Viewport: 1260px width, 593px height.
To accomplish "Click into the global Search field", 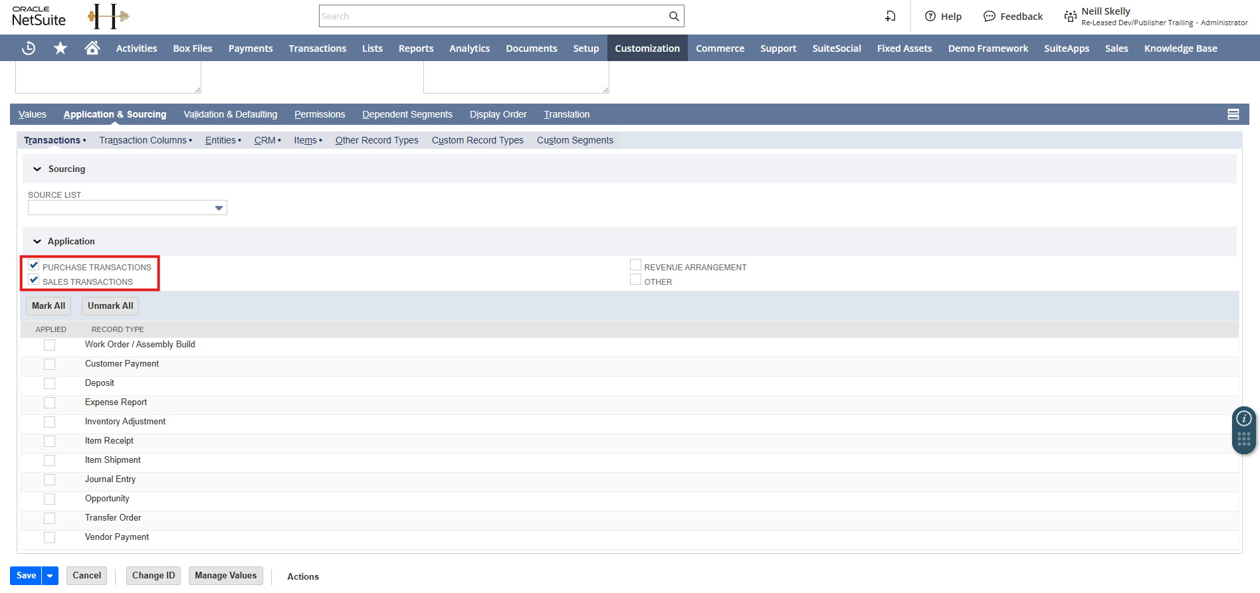I will pos(492,16).
